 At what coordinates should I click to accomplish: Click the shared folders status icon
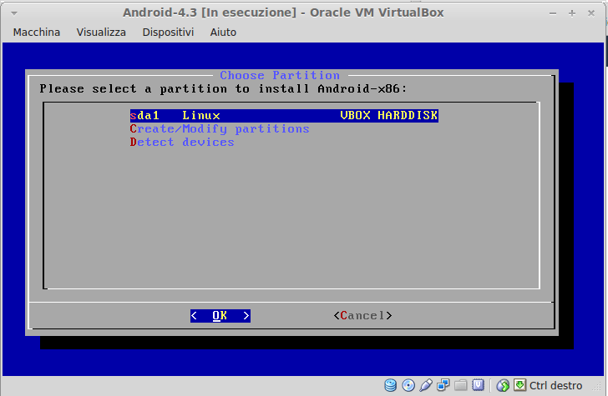[461, 385]
